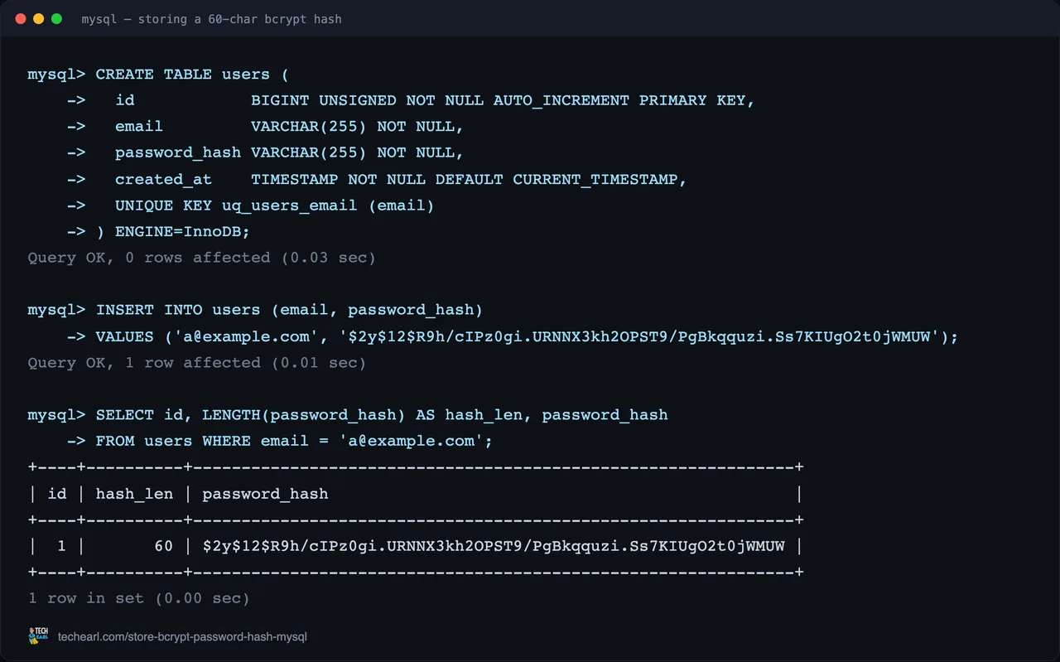The image size is (1060, 662).
Task: Click the "UNIQUE KEY" keywords
Action: (x=163, y=205)
